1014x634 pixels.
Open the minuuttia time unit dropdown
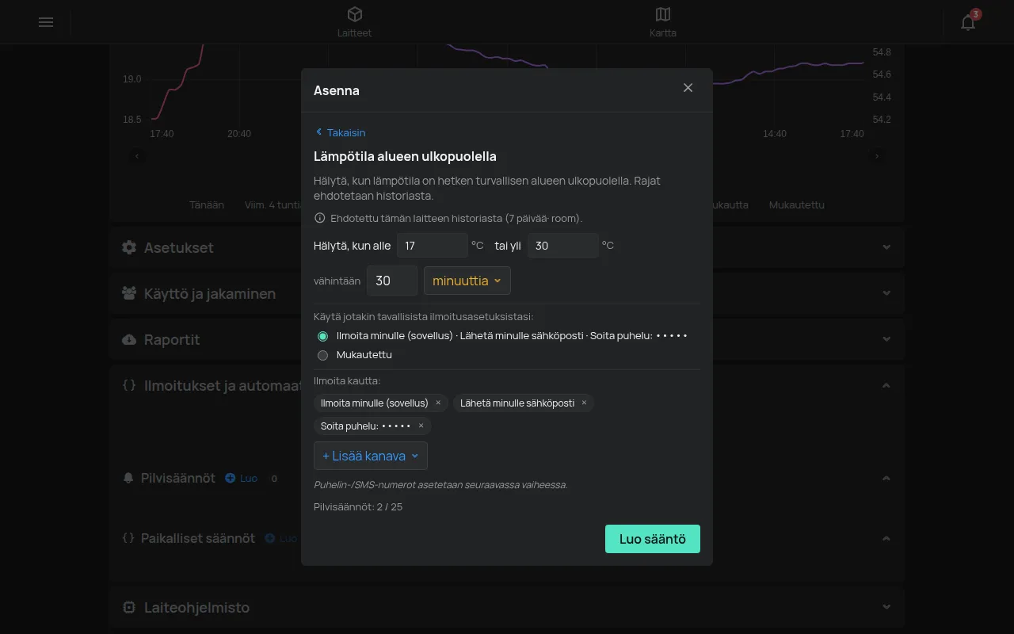click(x=467, y=281)
